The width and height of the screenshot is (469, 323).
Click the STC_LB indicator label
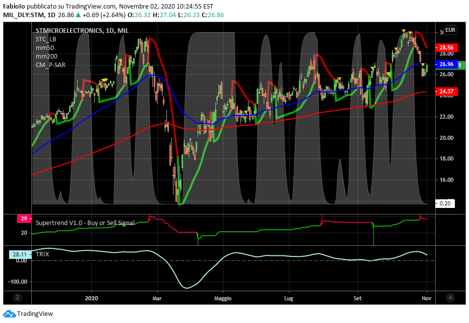coord(46,39)
